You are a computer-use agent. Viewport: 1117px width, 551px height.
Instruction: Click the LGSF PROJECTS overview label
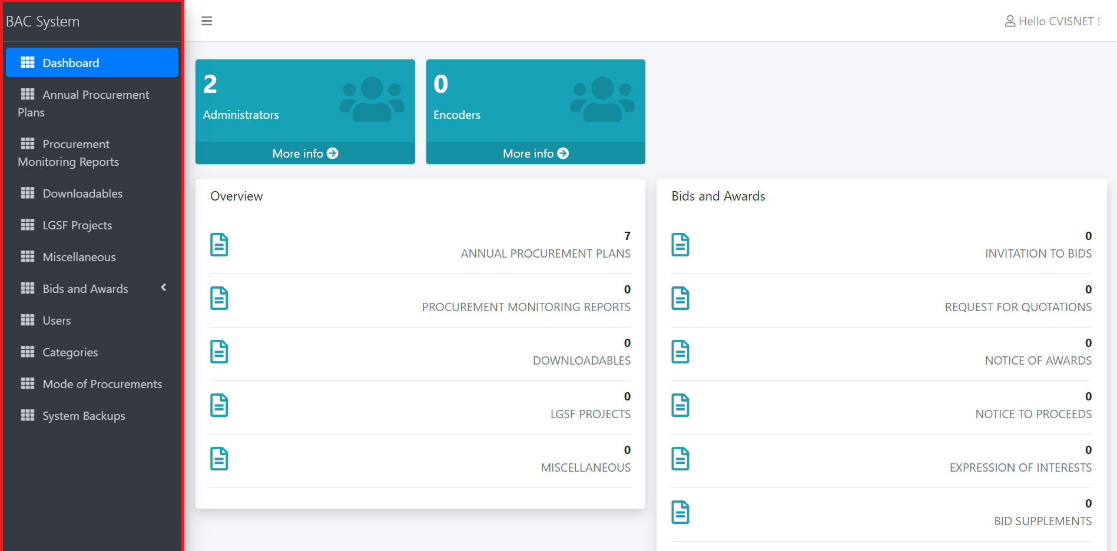[591, 414]
